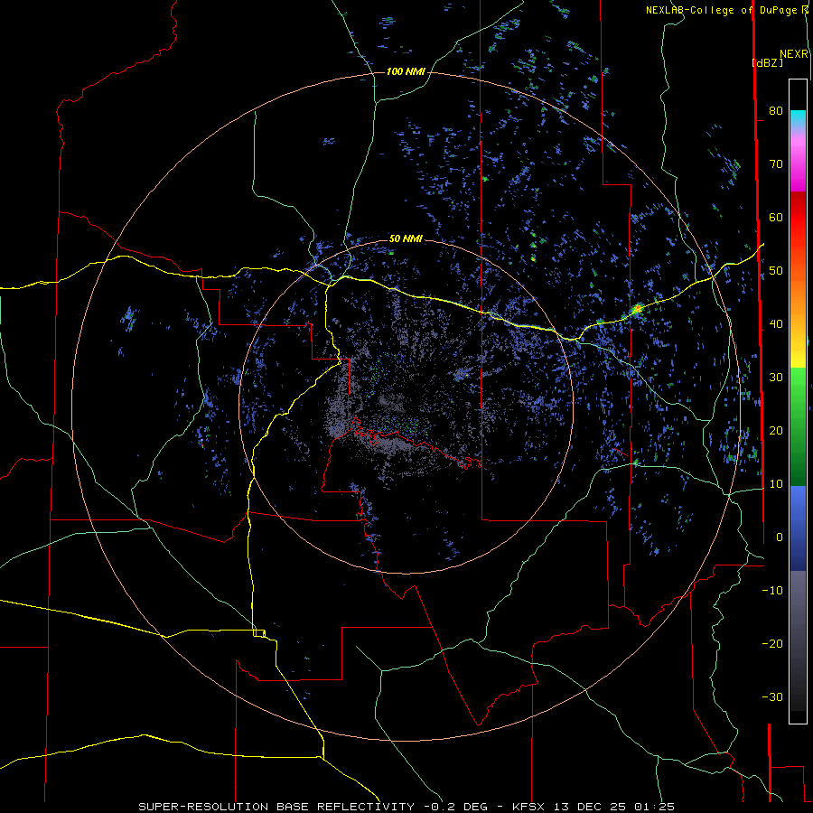813x813 pixels.
Task: Click the NEXR label above the color scale
Action: (794, 54)
